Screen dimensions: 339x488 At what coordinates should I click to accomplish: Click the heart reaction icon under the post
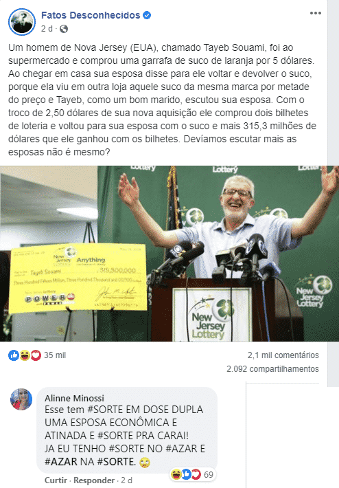tap(36, 355)
